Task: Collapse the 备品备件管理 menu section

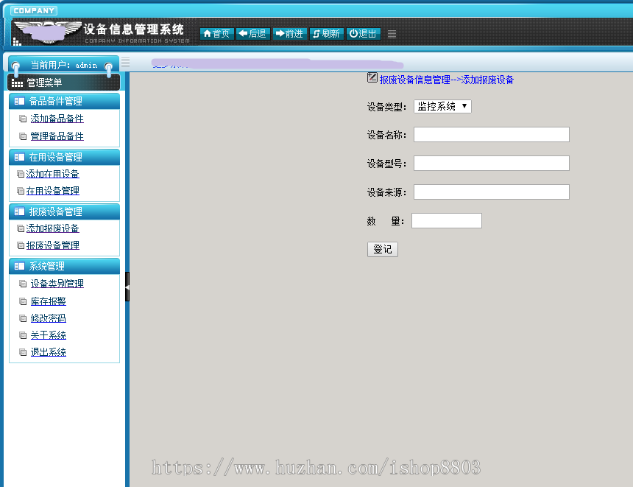Action: click(x=64, y=101)
